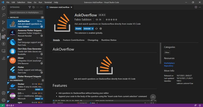Open the Edit menu

pyautogui.click(x=13, y=2)
